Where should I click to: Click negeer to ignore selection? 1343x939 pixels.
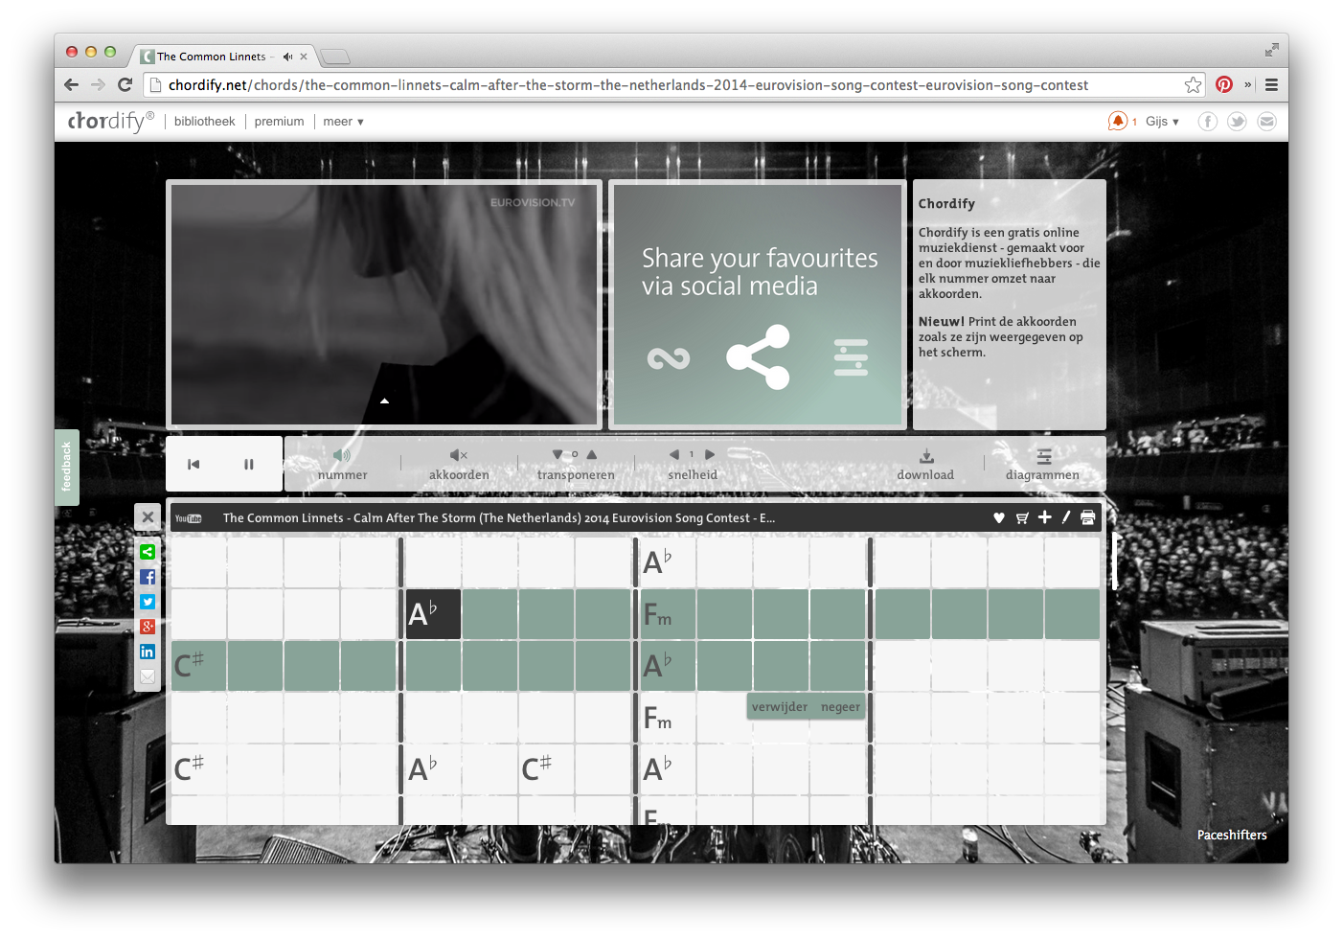840,707
